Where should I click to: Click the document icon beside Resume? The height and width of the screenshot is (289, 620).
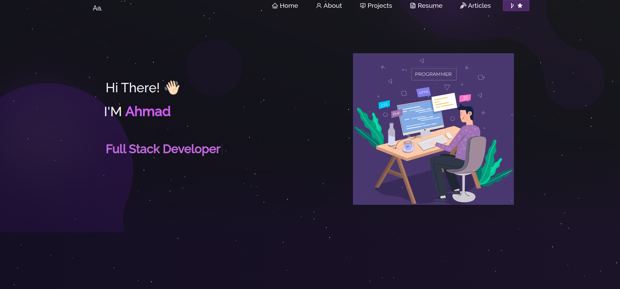click(413, 6)
